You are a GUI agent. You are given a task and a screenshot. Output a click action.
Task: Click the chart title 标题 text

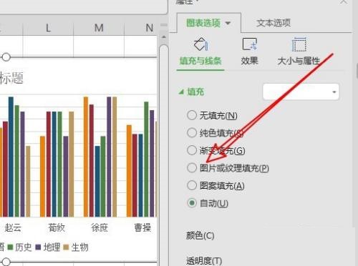[x=11, y=78]
